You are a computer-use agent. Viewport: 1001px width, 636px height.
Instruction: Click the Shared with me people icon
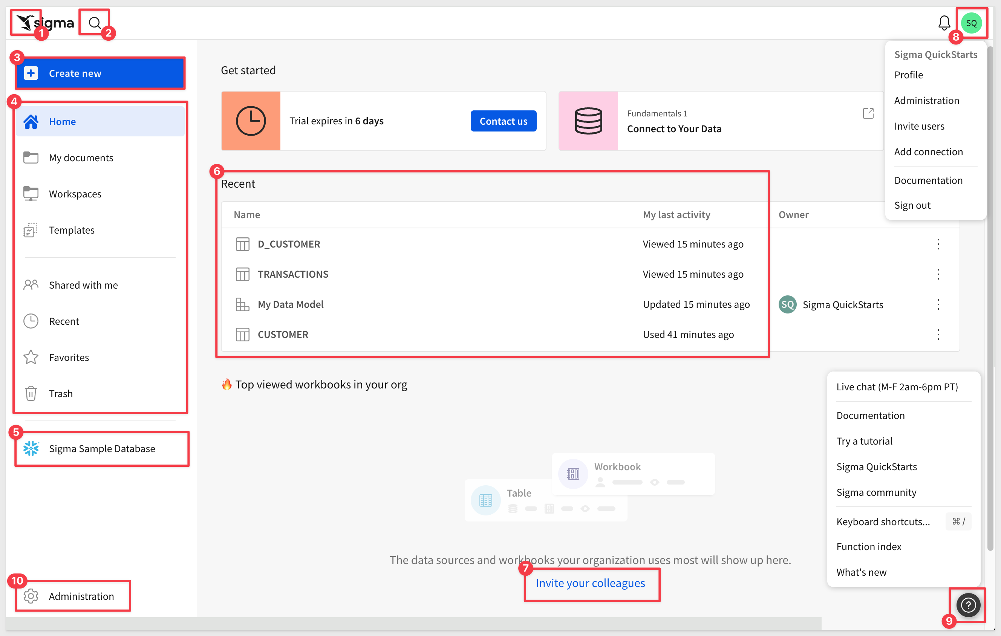tap(31, 285)
